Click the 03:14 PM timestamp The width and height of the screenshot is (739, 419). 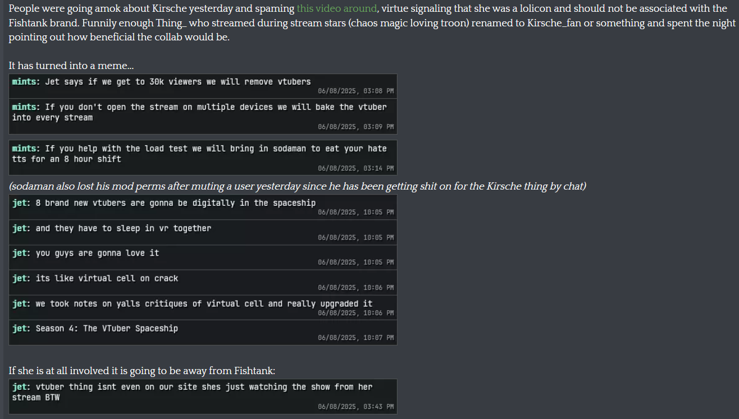click(x=356, y=168)
